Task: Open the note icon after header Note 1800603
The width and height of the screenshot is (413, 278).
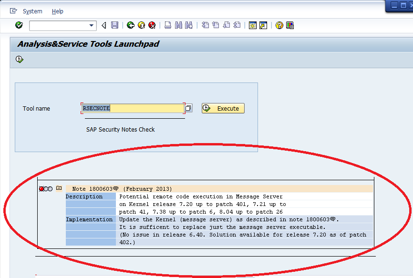Action: click(115, 188)
